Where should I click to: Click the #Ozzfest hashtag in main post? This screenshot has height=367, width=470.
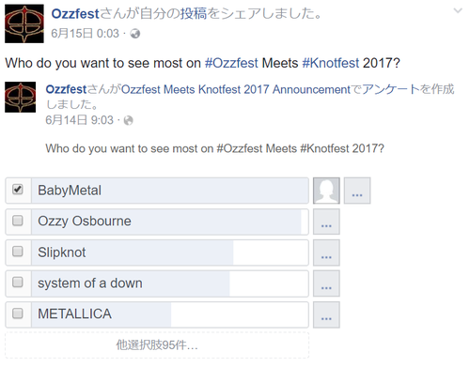pos(231,63)
